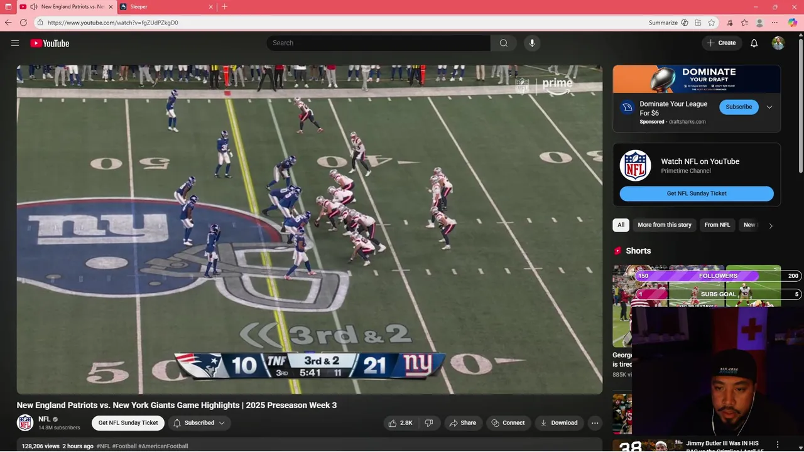Open the add-to-collections apps icon
The height and width of the screenshot is (452, 804).
(698, 23)
